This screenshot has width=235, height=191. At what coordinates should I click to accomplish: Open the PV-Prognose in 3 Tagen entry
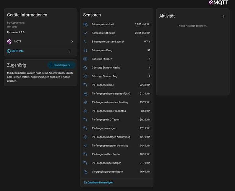pos(117,120)
